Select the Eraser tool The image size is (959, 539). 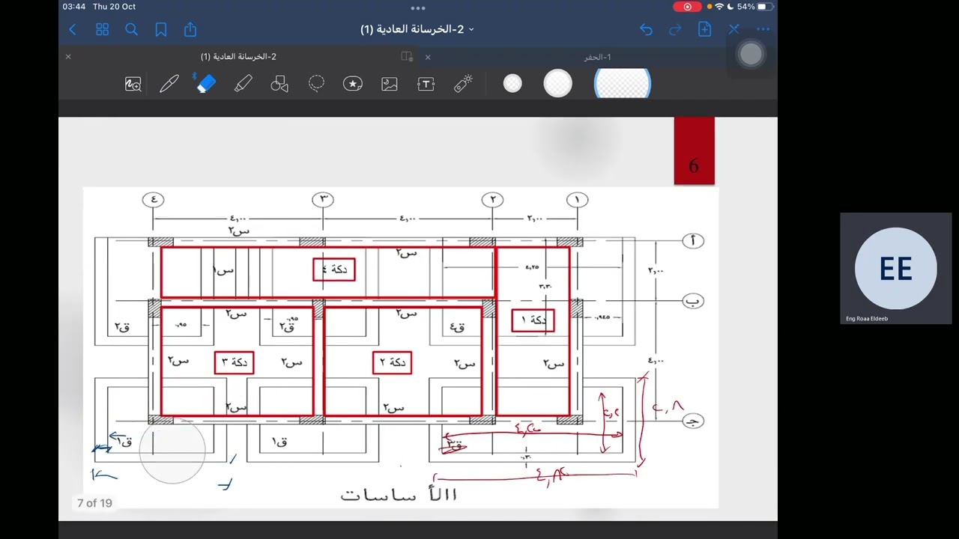pos(206,84)
